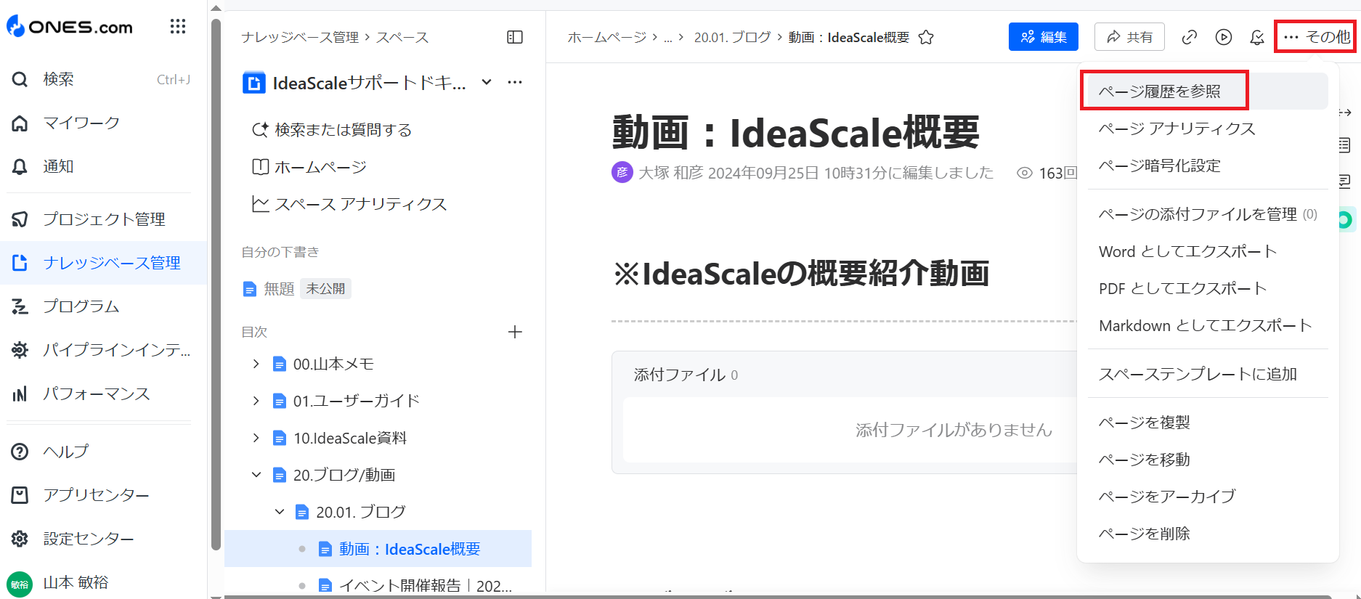Screen dimensions: 1361x599
Task: Select ページ アナリティクス
Action: coord(1208,129)
